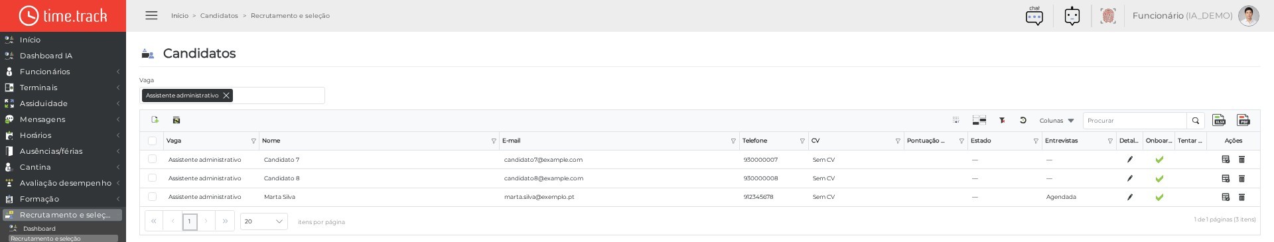The image size is (1274, 242).
Task: Open the form action icon for Candidato 7
Action: (x=1226, y=160)
